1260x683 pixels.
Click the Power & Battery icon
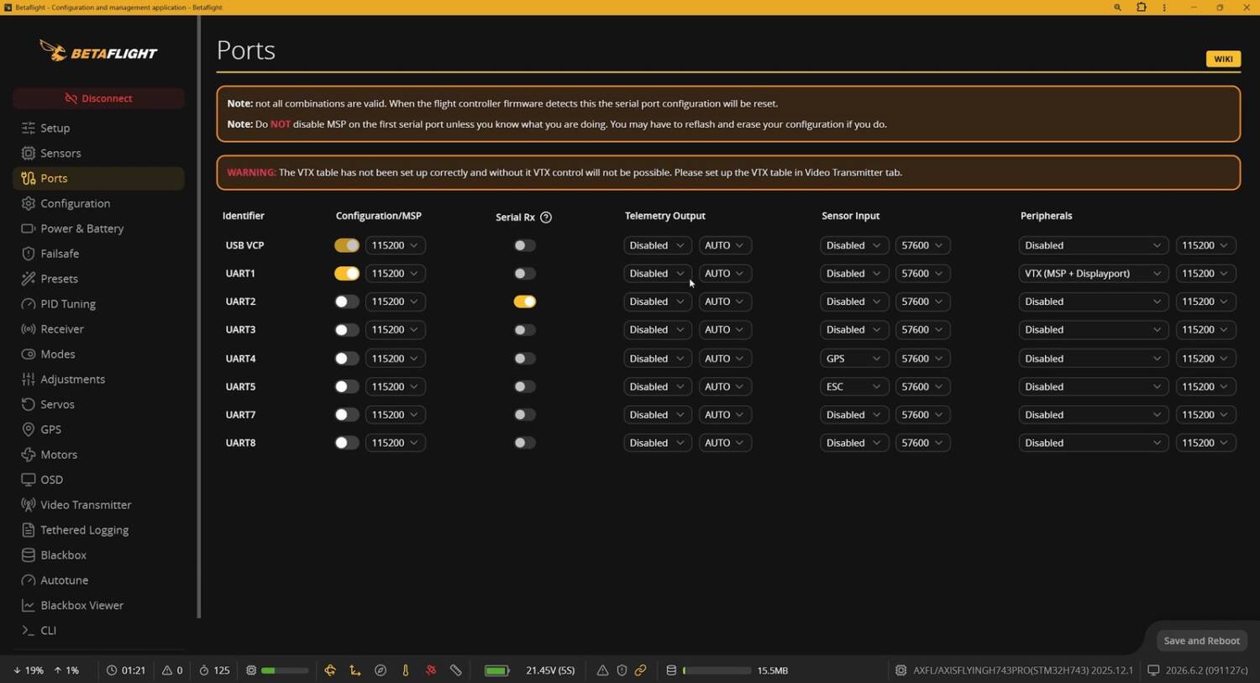29,229
